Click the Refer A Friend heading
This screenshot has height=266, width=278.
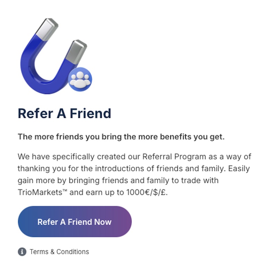(x=64, y=113)
